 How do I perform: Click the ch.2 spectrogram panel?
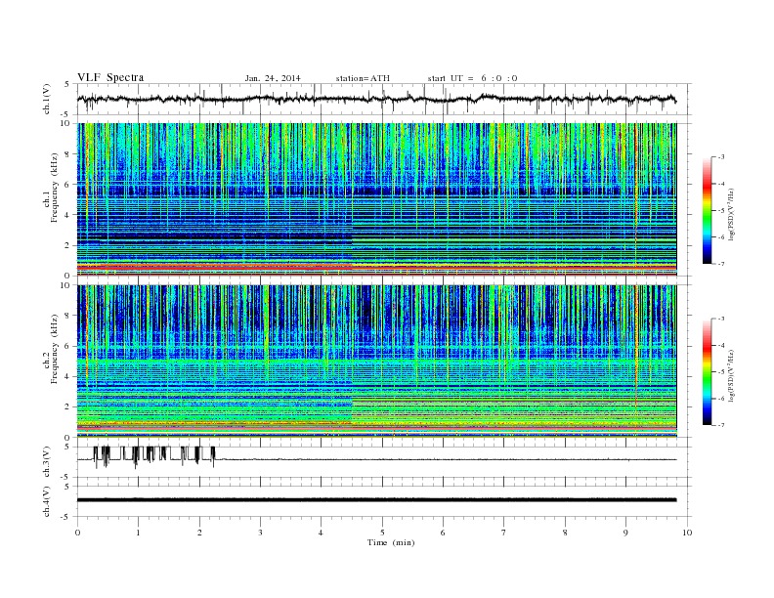pyautogui.click(x=376, y=362)
